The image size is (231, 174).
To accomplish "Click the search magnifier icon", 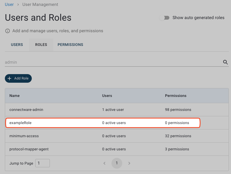I will point(225,62).
